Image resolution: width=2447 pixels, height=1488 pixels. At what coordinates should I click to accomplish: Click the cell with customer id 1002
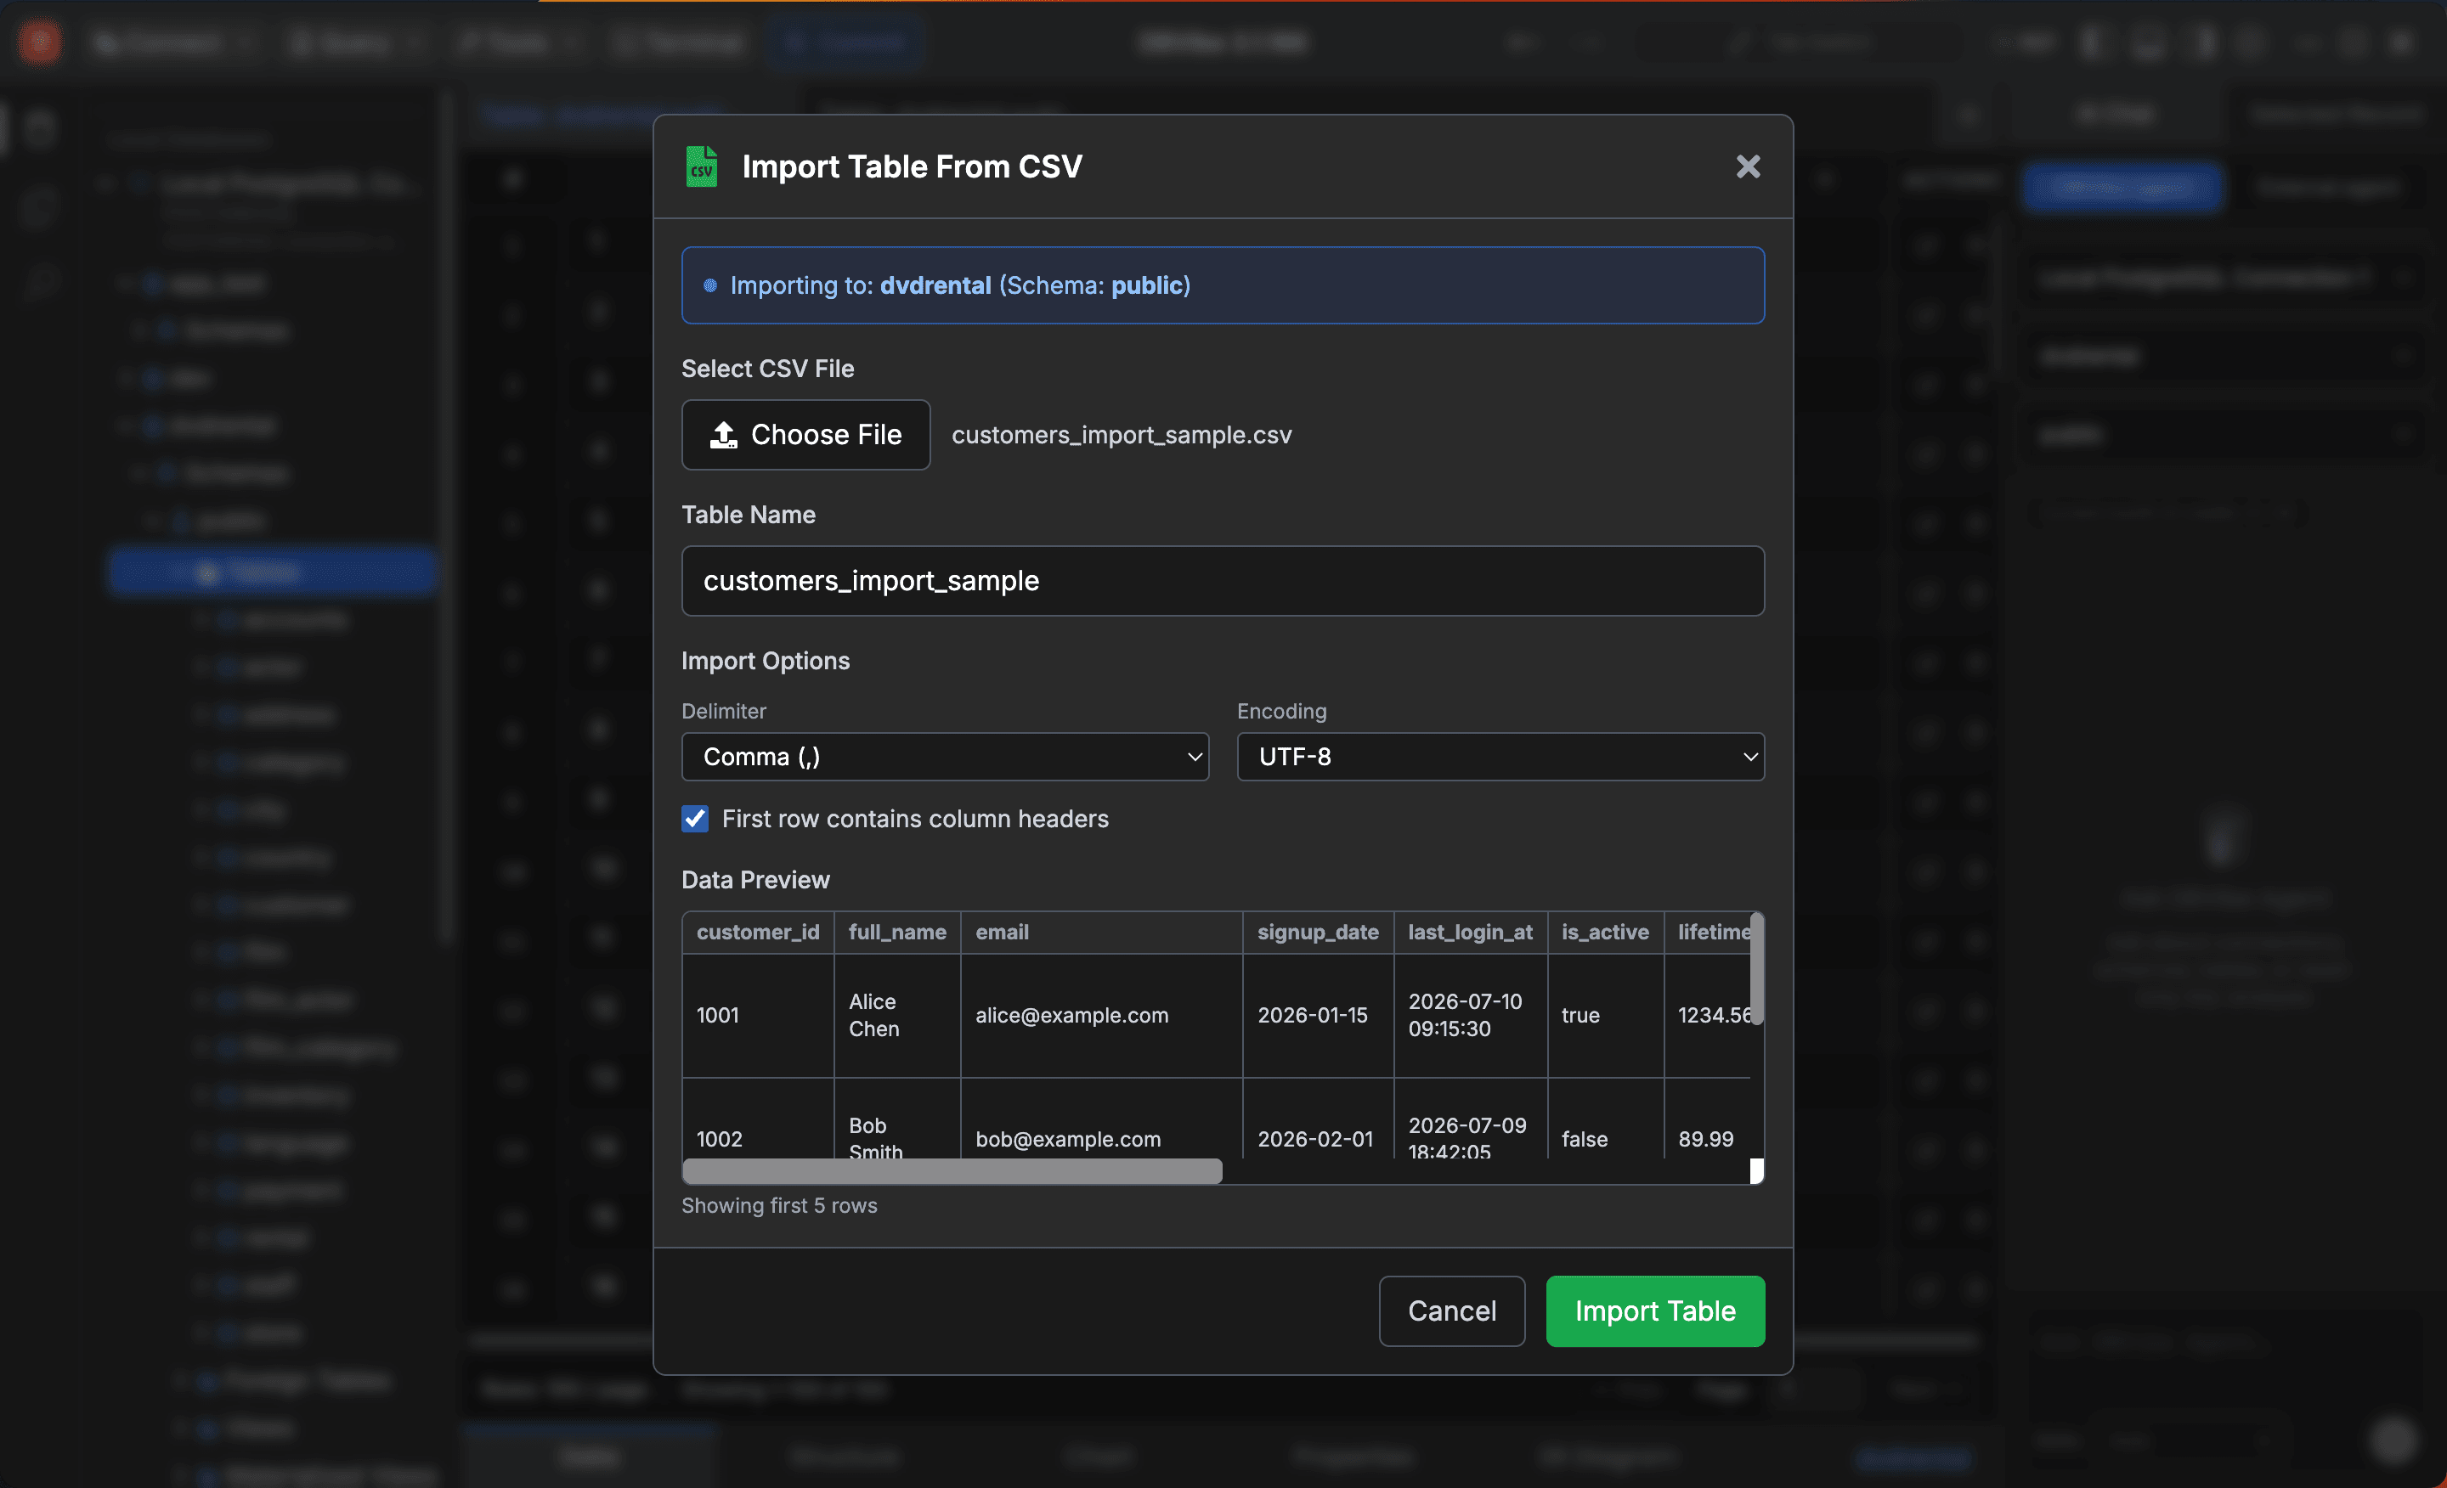758,1119
